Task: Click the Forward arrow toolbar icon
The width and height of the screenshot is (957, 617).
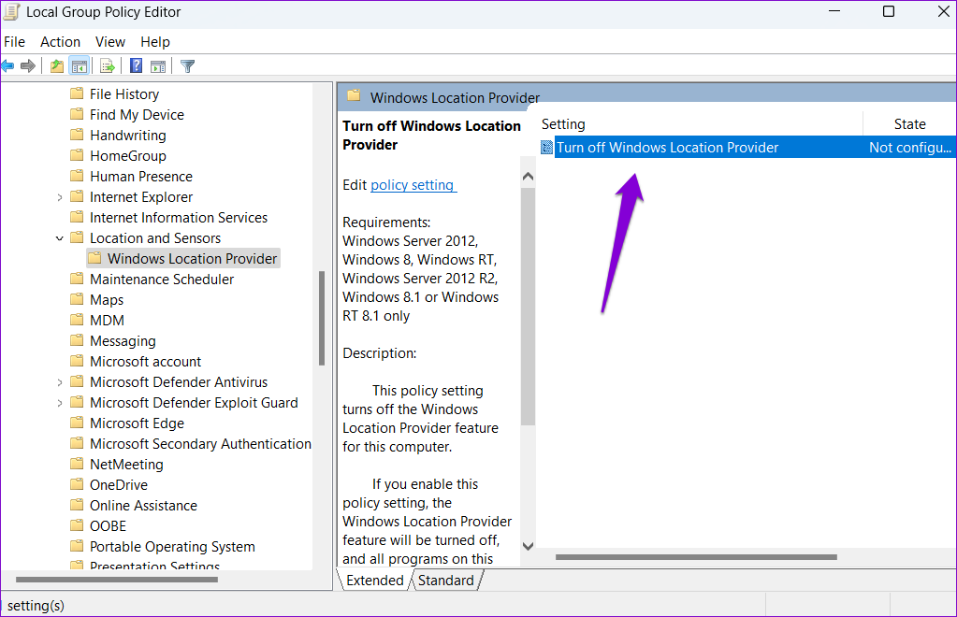Action: pos(27,65)
